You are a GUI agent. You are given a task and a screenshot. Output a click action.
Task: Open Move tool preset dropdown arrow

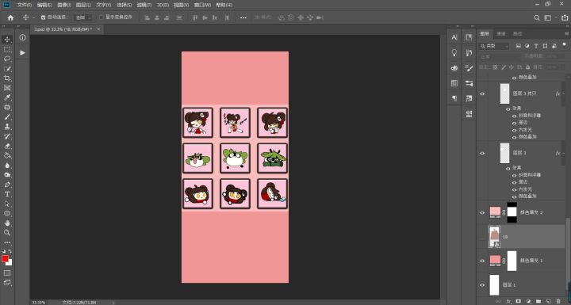click(33, 17)
